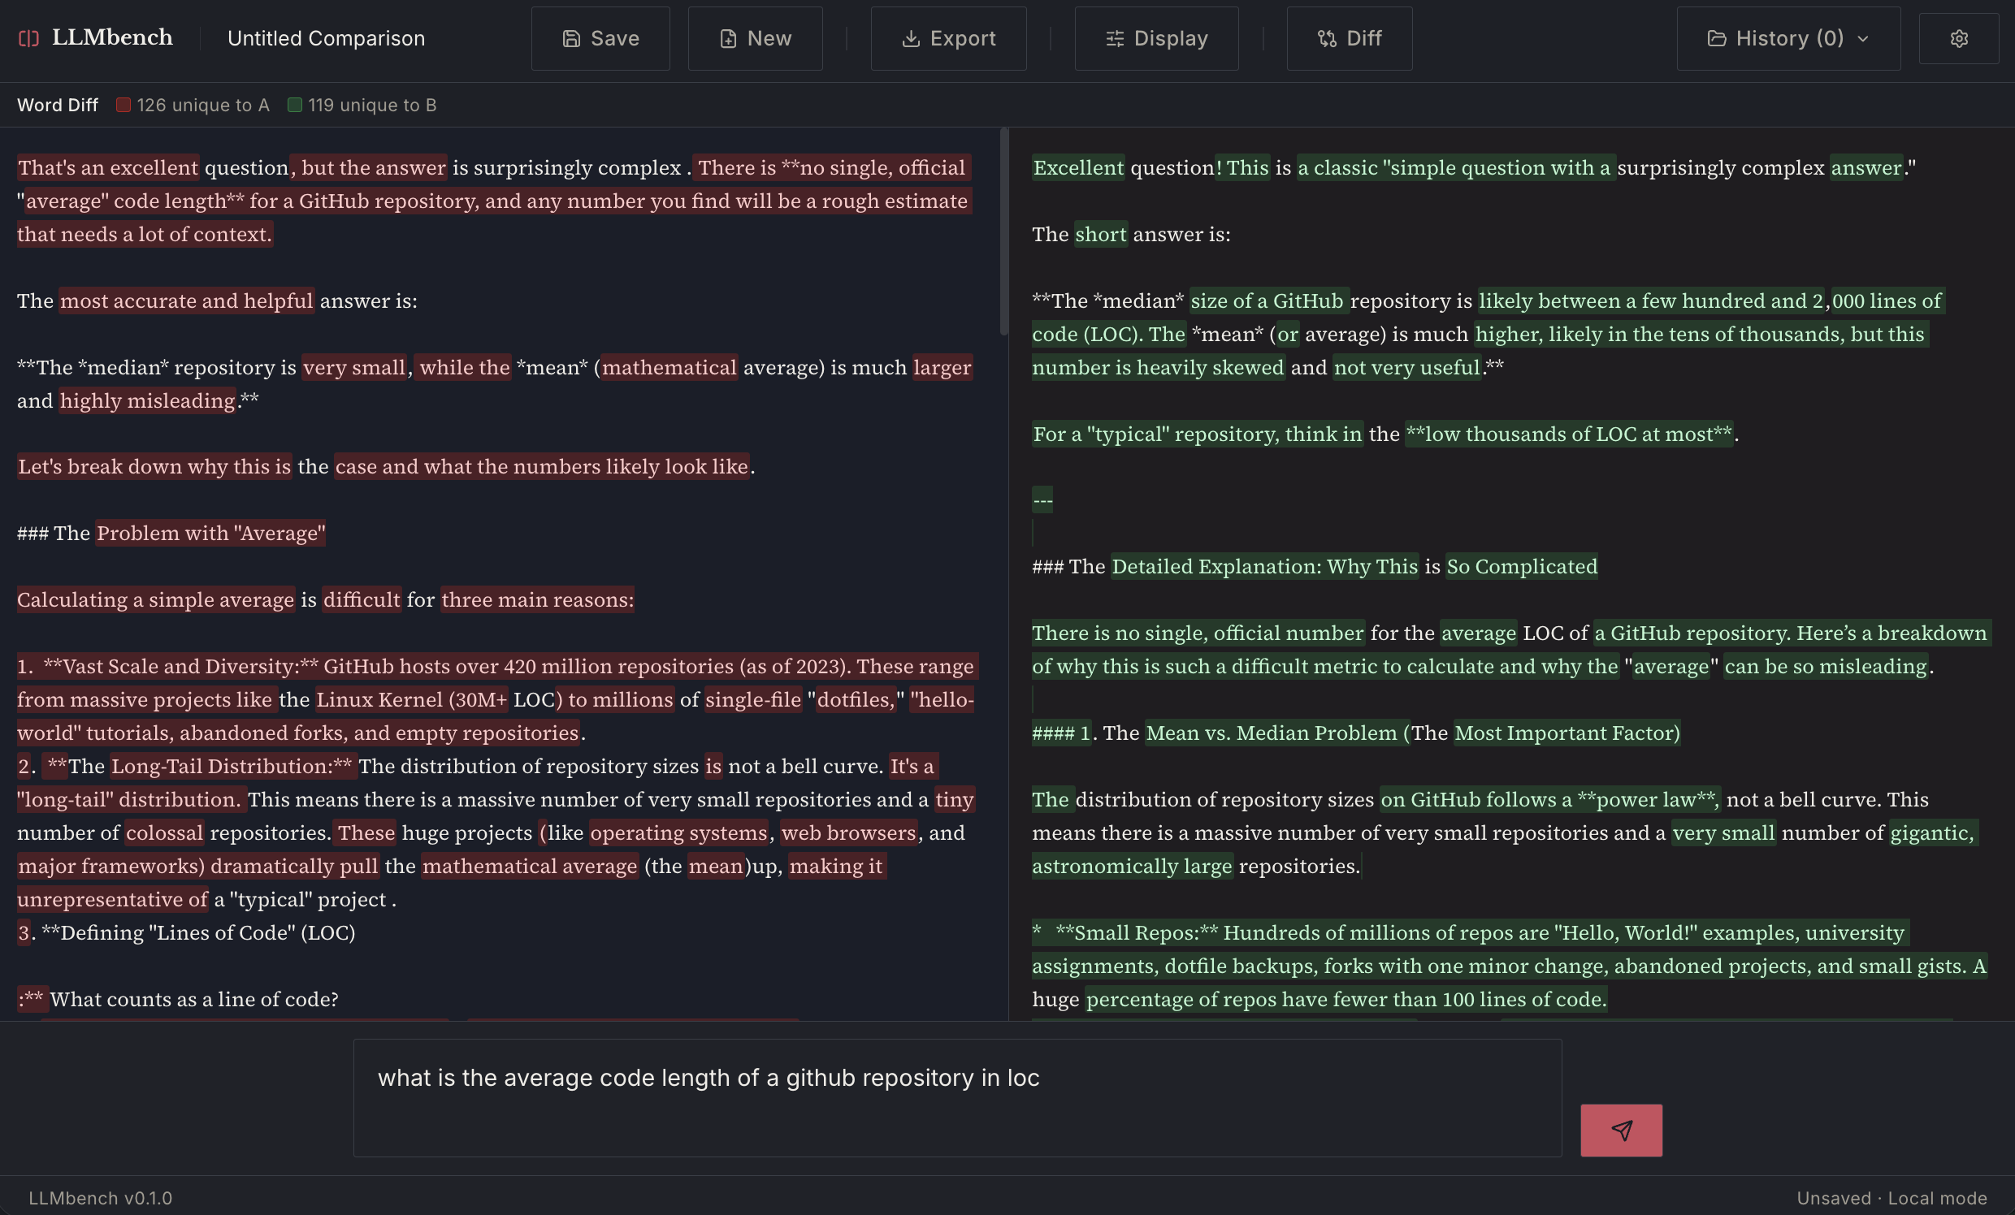Click the left panel scrollbar

point(1003,231)
